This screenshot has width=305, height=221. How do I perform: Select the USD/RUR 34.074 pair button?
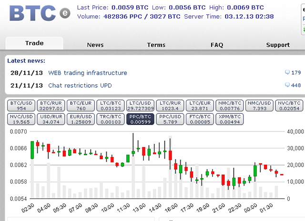[x=51, y=119]
